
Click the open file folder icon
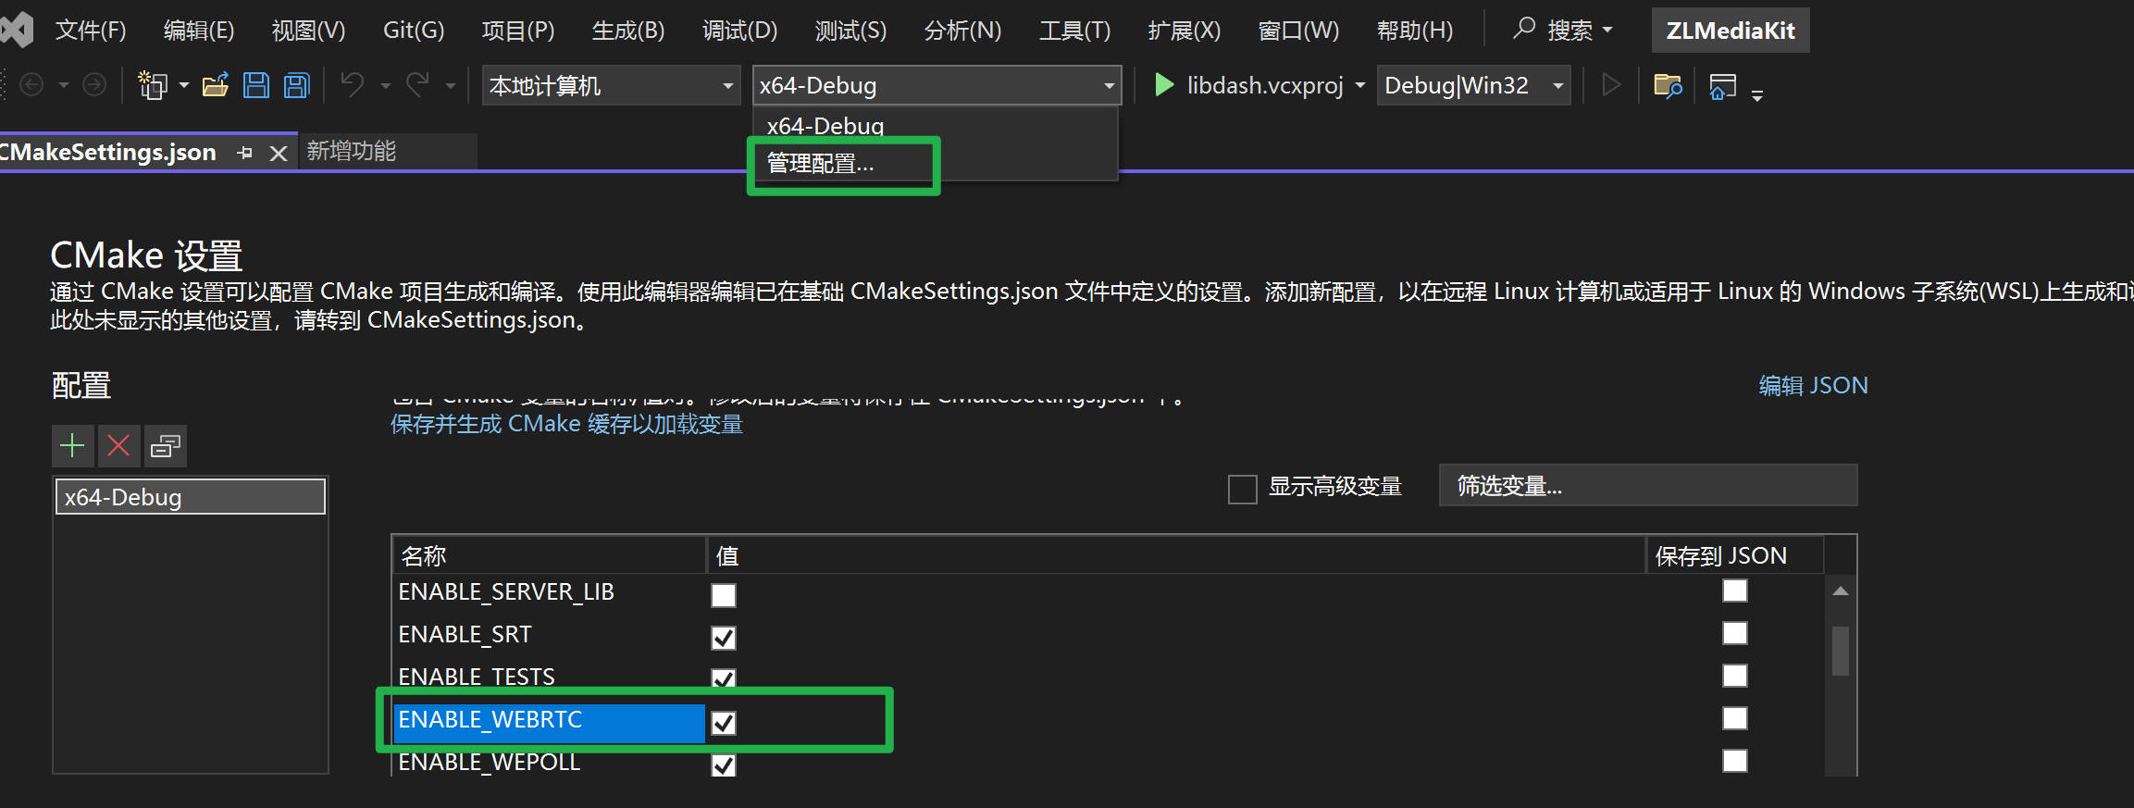click(x=216, y=85)
